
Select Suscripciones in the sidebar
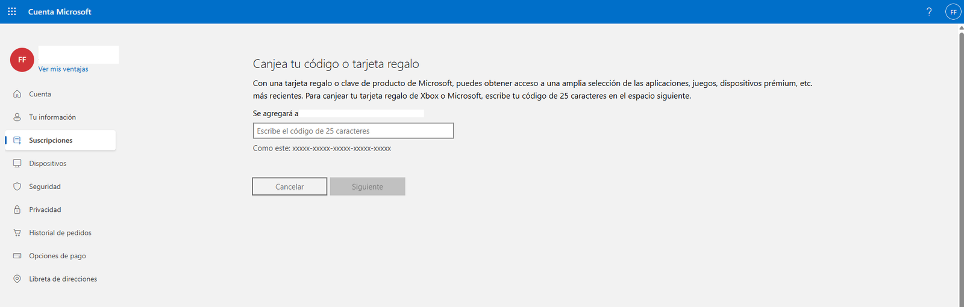pyautogui.click(x=60, y=140)
